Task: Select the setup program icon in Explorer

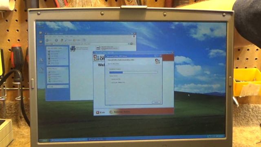Action: [x=73, y=49]
